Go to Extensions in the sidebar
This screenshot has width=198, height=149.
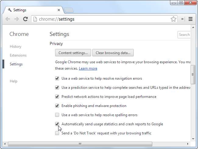tap(18, 55)
